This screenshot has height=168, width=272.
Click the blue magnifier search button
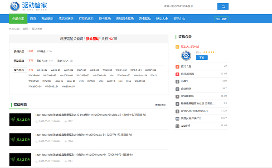[x=223, y=6]
